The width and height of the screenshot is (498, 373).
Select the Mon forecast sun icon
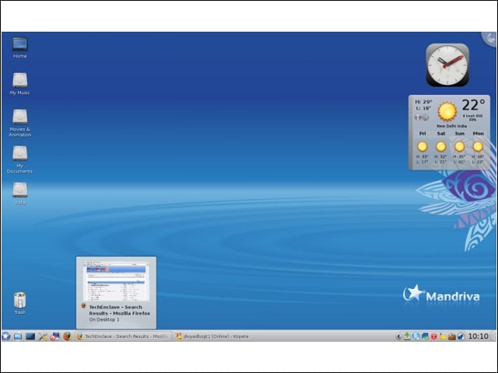click(x=478, y=147)
